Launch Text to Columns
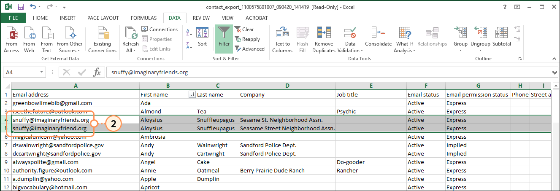 point(282,40)
